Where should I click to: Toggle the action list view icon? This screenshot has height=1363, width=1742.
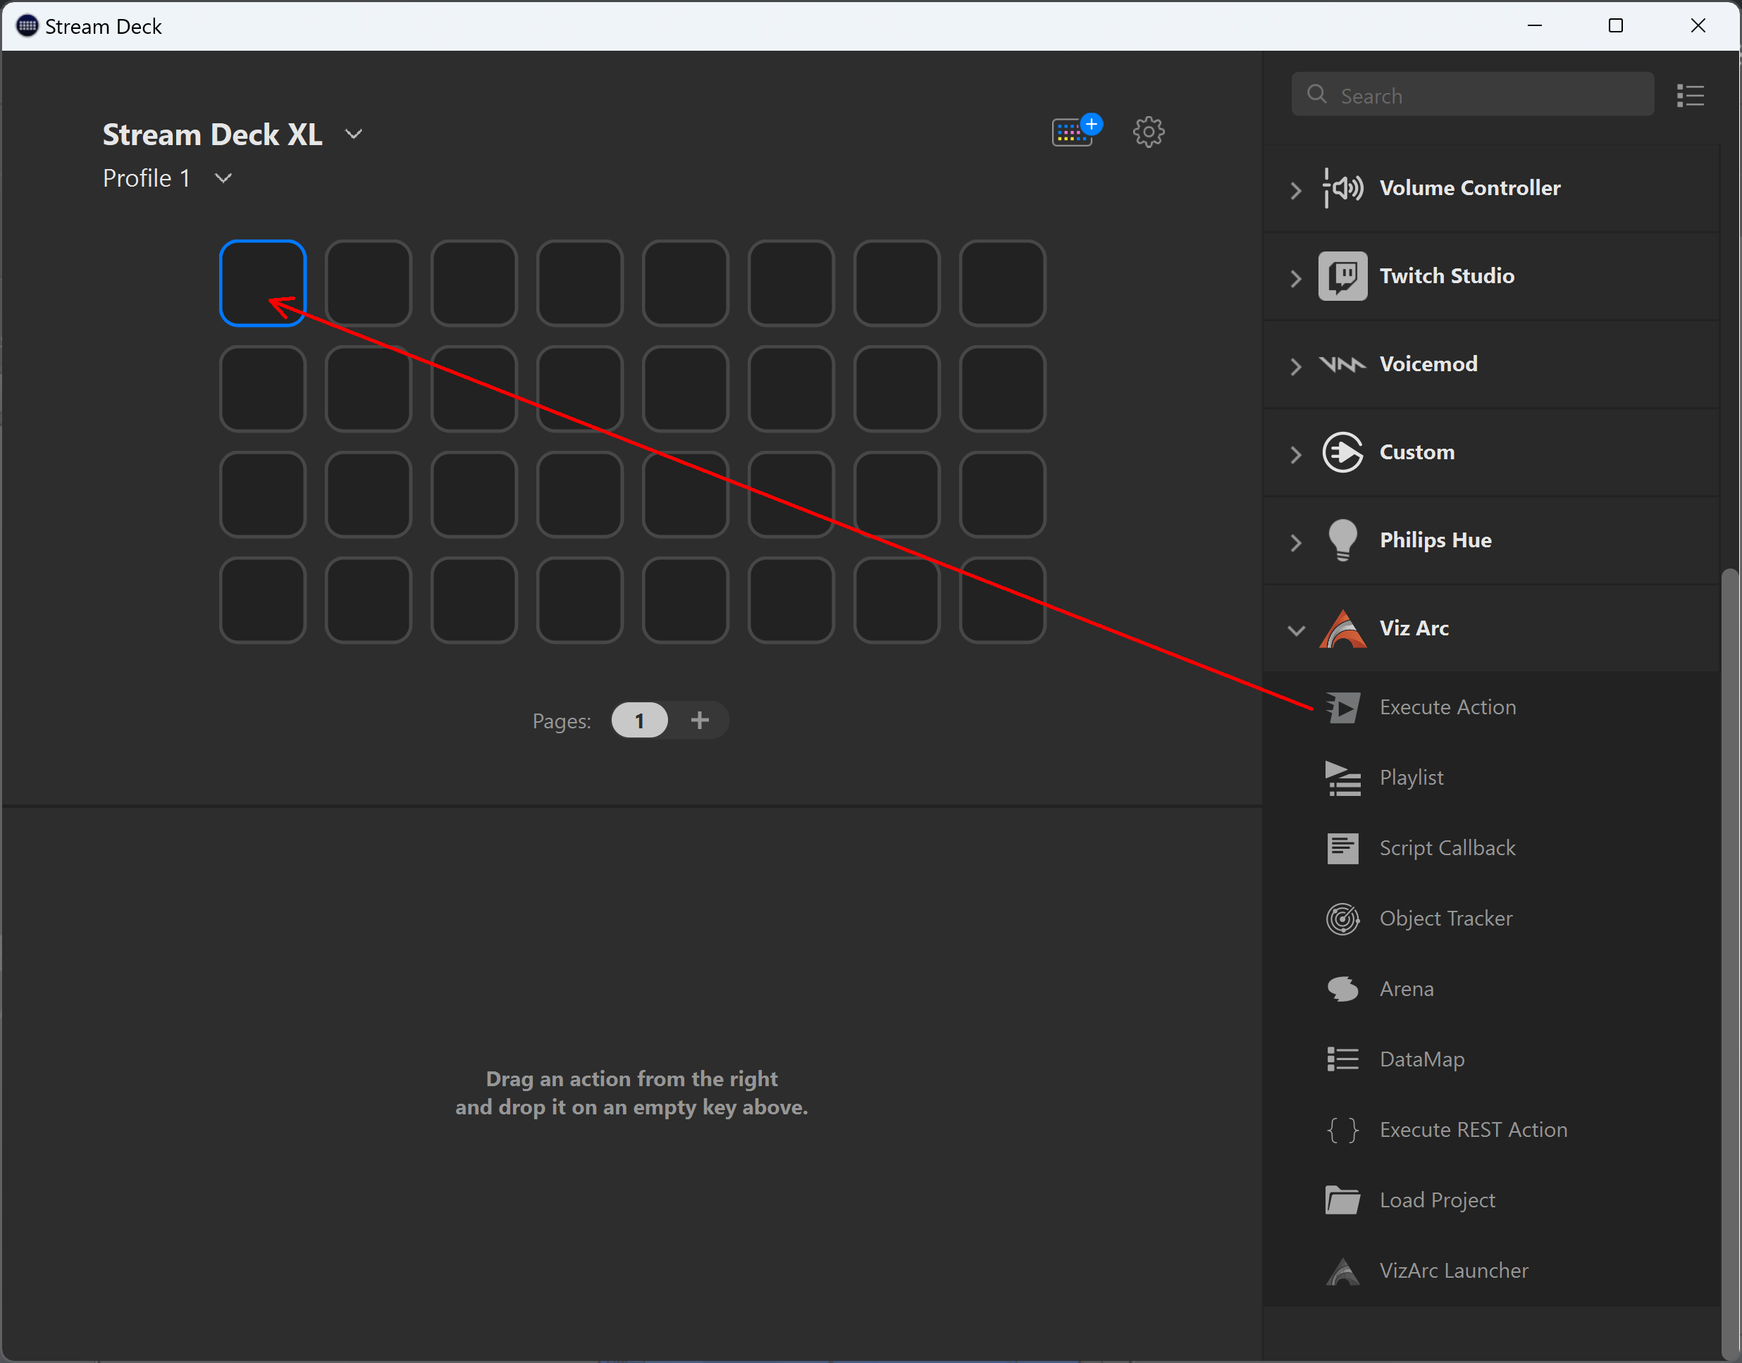coord(1690,96)
